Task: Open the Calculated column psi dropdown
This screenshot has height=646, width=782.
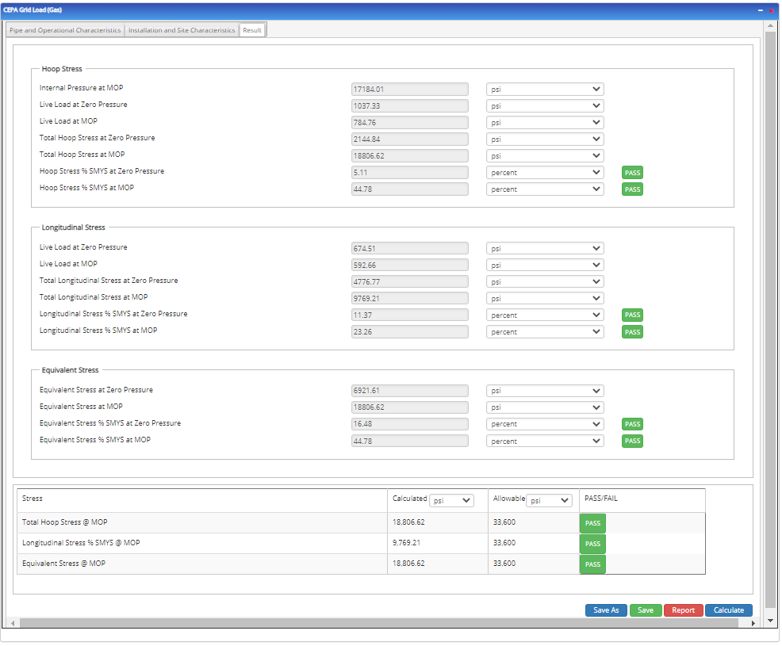Action: pos(450,500)
